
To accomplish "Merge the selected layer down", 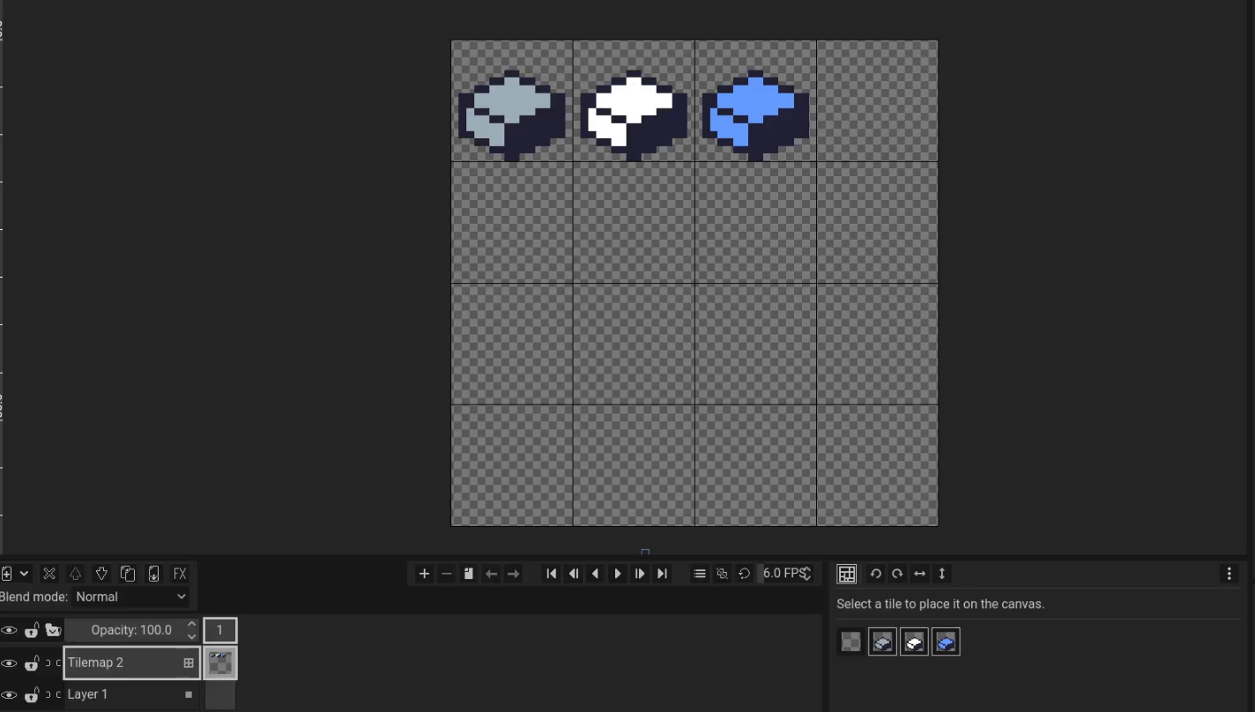I will 153,573.
